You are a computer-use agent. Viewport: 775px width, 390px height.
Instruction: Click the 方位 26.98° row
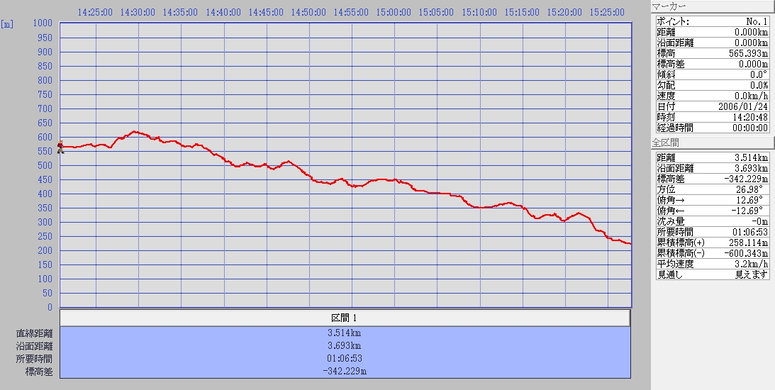[x=712, y=189]
